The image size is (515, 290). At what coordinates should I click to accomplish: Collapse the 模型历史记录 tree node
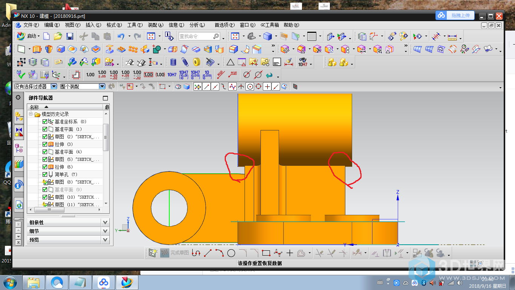[31, 114]
